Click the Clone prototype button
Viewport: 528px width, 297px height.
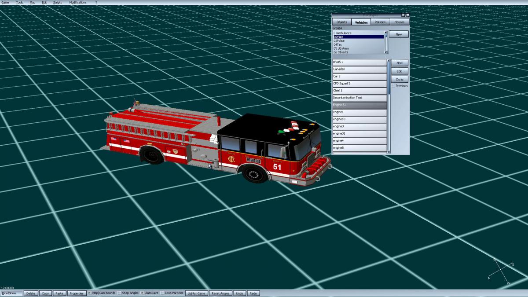[400, 79]
